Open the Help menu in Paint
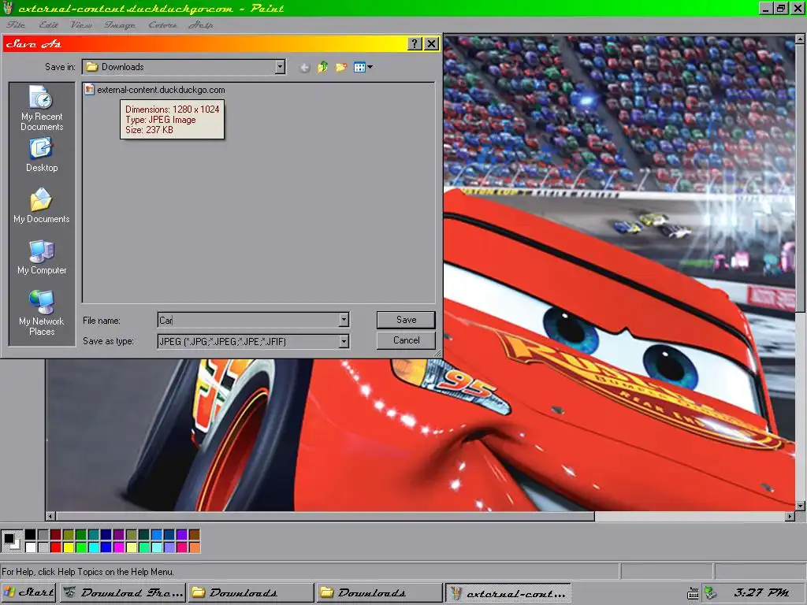The height and width of the screenshot is (605, 807). click(201, 24)
